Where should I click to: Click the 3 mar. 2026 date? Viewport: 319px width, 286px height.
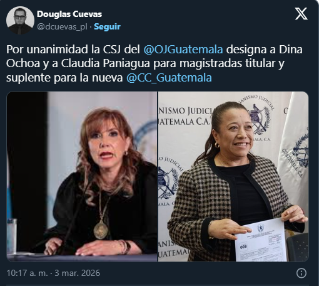click(x=78, y=273)
